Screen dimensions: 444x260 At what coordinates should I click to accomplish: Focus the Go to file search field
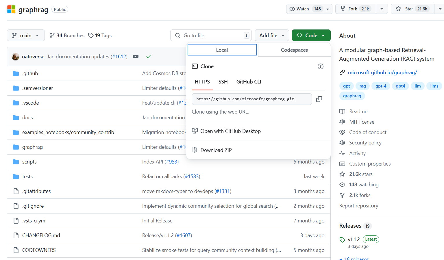[211, 35]
